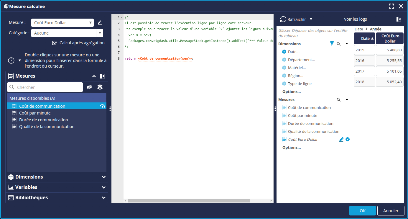This screenshot has height=219, width=408.
Task: Edit Coût Euro Dollar with pencil icon
Action: [x=341, y=139]
